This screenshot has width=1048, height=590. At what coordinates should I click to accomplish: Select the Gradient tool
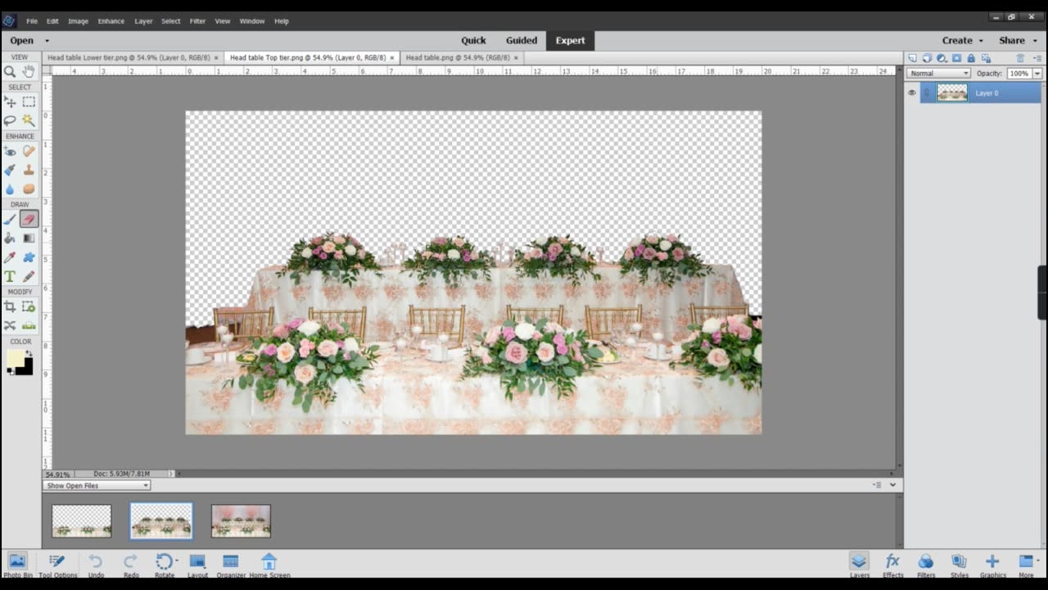click(29, 238)
